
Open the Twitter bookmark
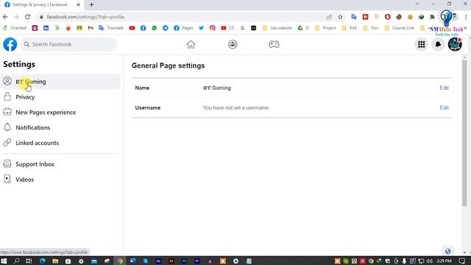(x=201, y=28)
